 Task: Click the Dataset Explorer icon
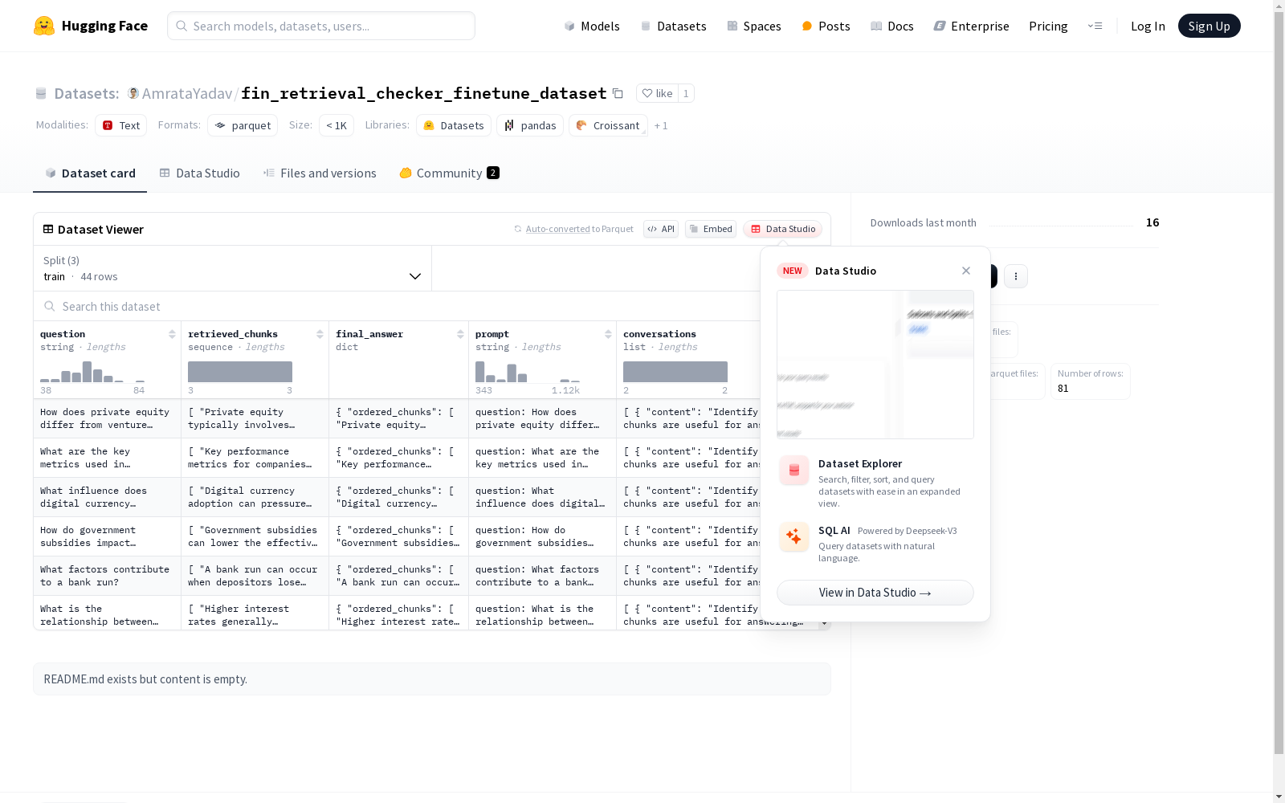pos(794,471)
